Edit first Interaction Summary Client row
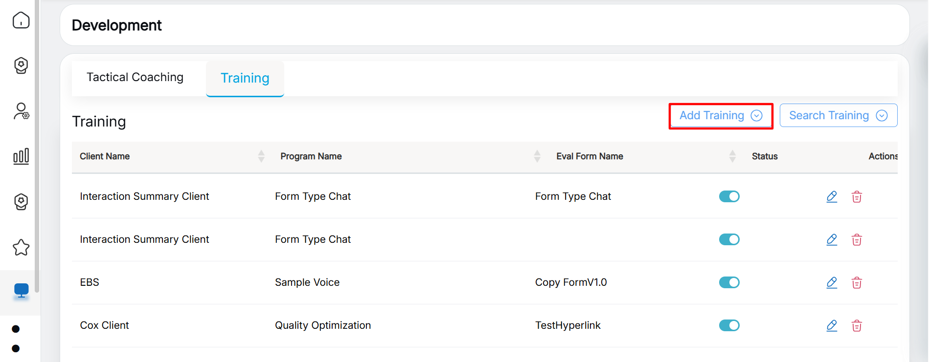The width and height of the screenshot is (929, 362). 832,196
